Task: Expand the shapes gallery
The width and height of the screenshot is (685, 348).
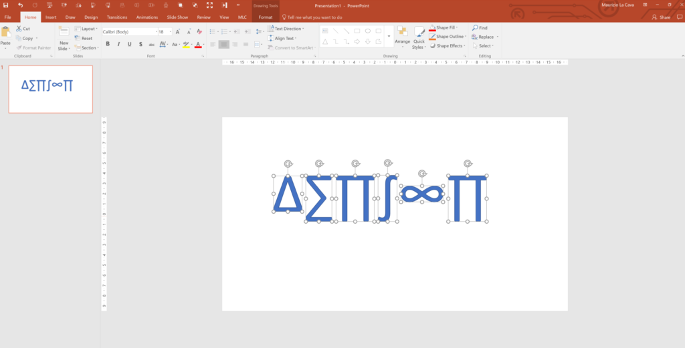Action: tap(389, 37)
